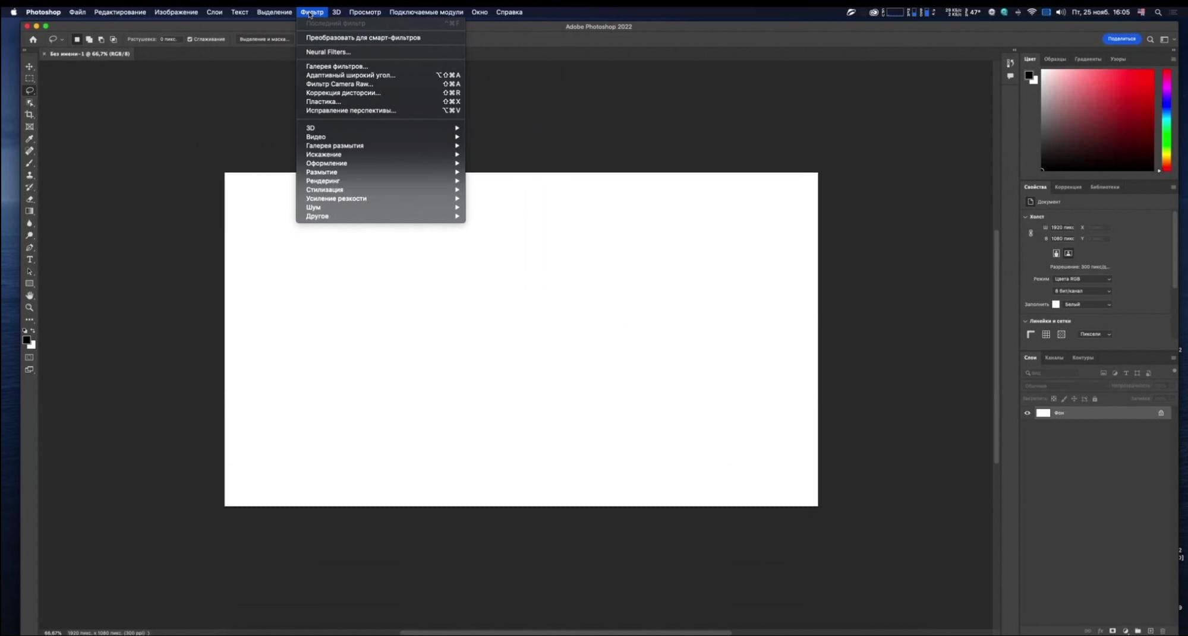Image resolution: width=1188 pixels, height=636 pixels.
Task: Select the Move tool
Action: pos(29,67)
